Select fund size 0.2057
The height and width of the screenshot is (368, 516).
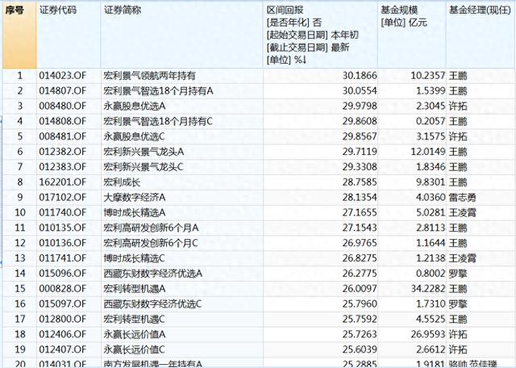(431, 121)
